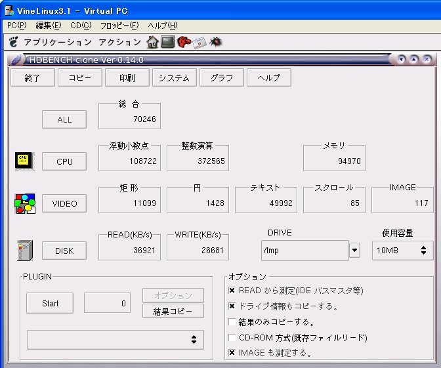Open the mail envelope panel icon
Image resolution: width=441 pixels, height=368 pixels.
[x=199, y=43]
